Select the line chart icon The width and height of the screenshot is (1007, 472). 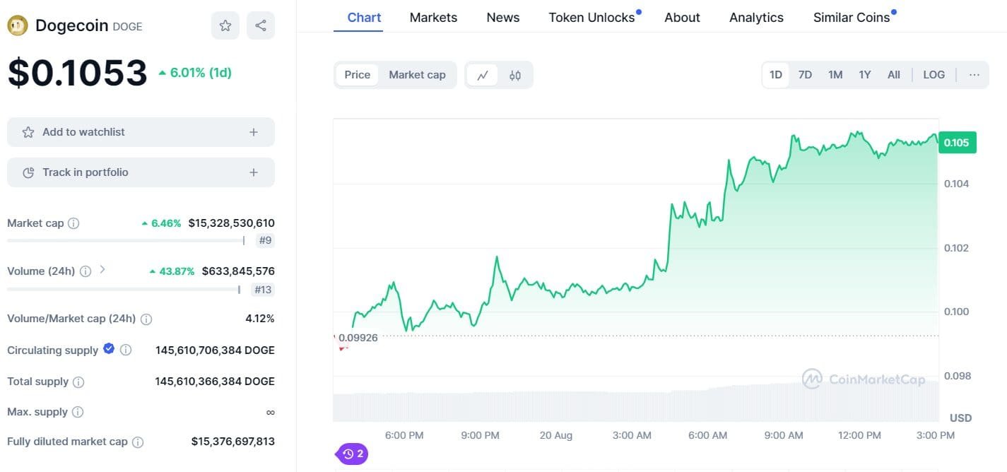(483, 74)
